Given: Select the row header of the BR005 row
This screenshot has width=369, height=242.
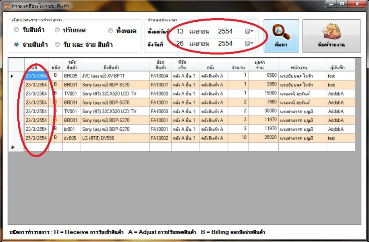Looking at the screenshot, I should pos(16,76).
